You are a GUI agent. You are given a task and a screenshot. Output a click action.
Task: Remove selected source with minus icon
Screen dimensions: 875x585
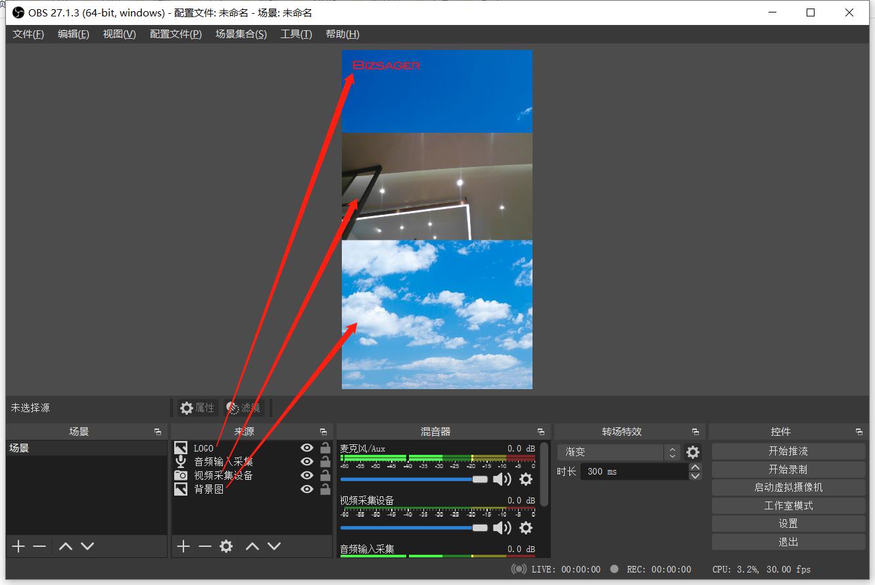tap(205, 546)
